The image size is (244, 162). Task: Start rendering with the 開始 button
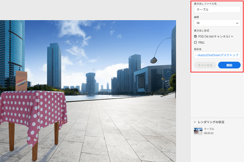pos(229,65)
